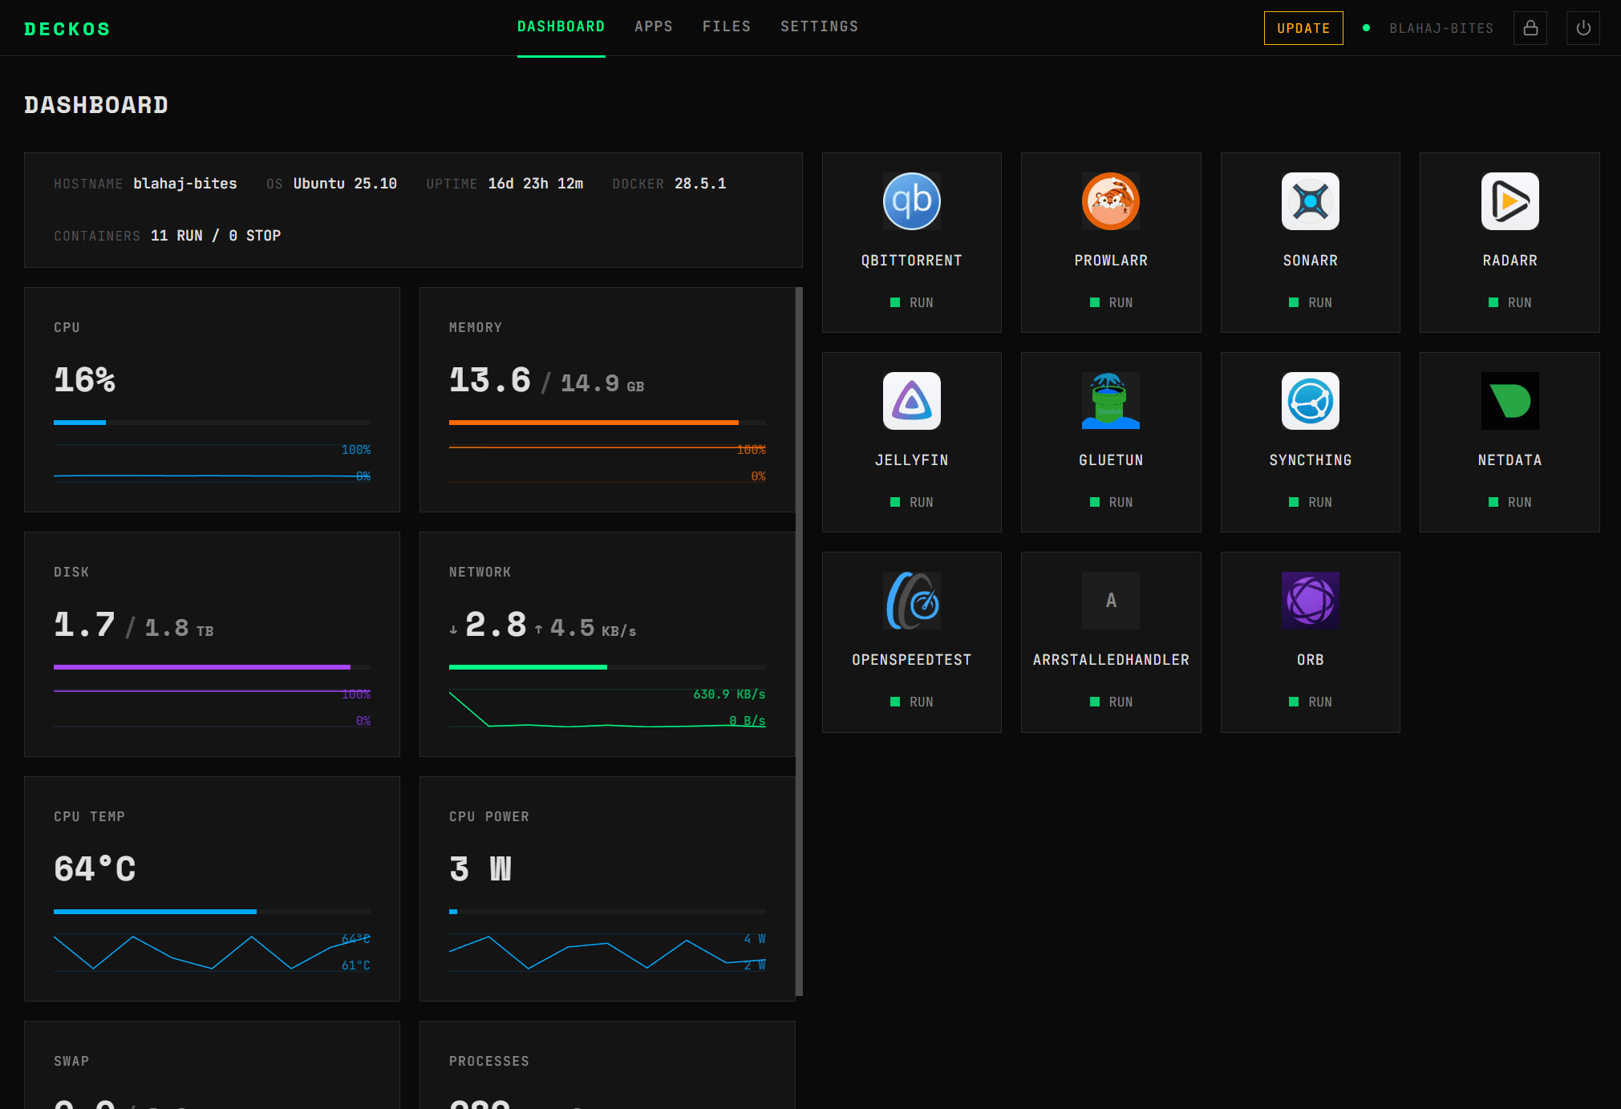
Task: Open the Orb app icon
Action: point(1311,601)
